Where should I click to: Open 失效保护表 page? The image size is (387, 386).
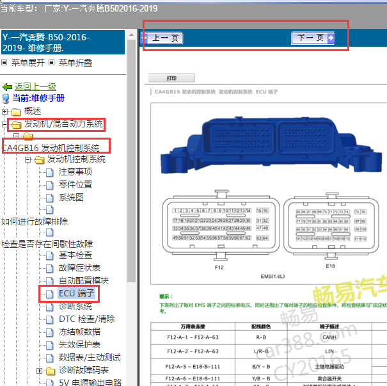tap(79, 344)
